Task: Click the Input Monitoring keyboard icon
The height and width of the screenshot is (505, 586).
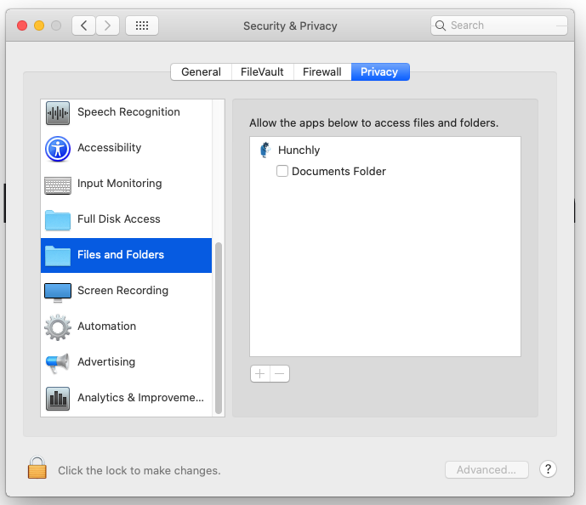Action: point(58,185)
